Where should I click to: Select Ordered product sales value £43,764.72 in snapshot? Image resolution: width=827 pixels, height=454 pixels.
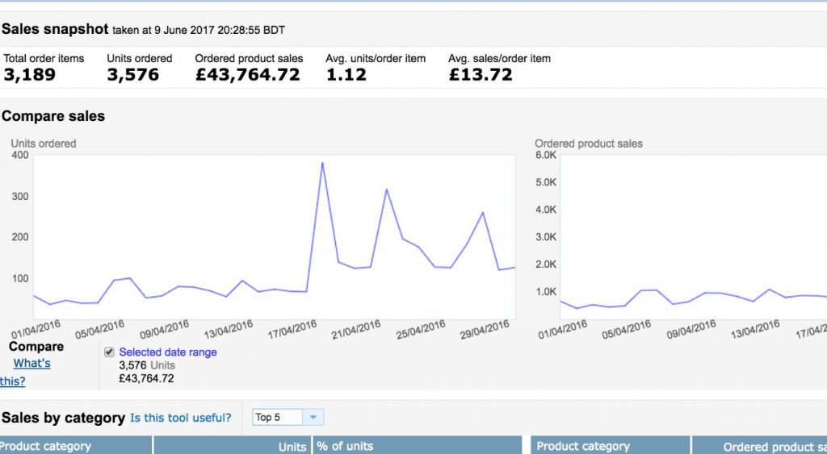[x=248, y=74]
